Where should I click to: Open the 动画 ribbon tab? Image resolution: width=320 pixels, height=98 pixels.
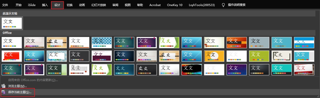[82, 5]
